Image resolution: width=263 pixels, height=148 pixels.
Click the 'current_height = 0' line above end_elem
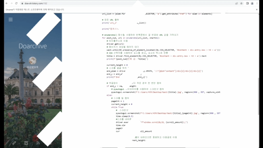click(x=117, y=65)
